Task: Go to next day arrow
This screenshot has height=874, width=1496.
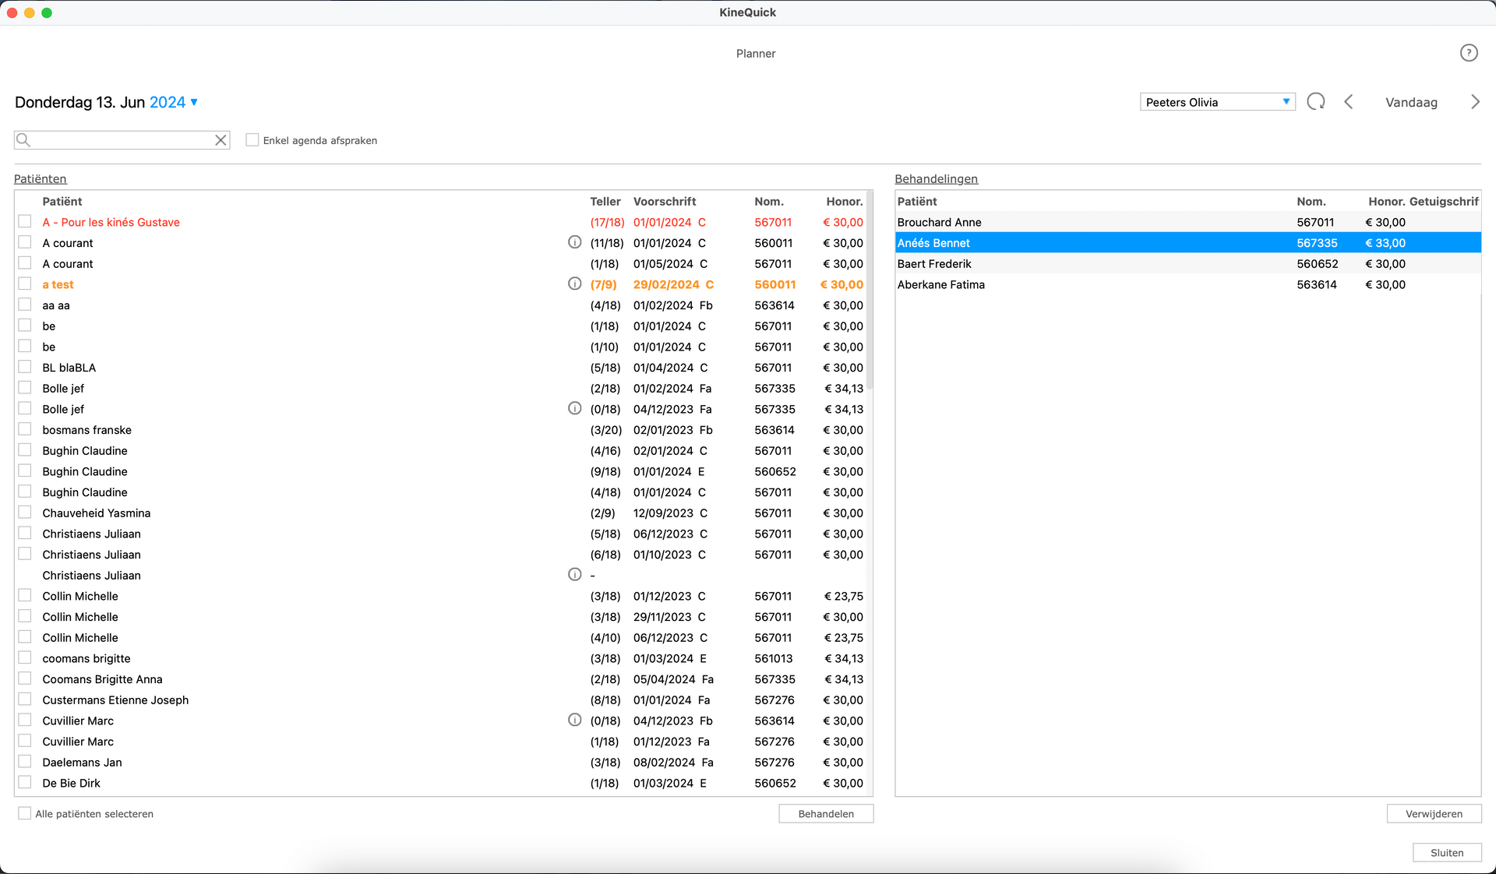Action: [x=1475, y=102]
